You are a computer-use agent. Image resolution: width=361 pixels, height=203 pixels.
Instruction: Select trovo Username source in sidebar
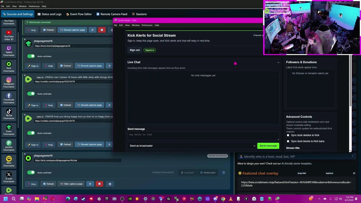(x=9, y=130)
